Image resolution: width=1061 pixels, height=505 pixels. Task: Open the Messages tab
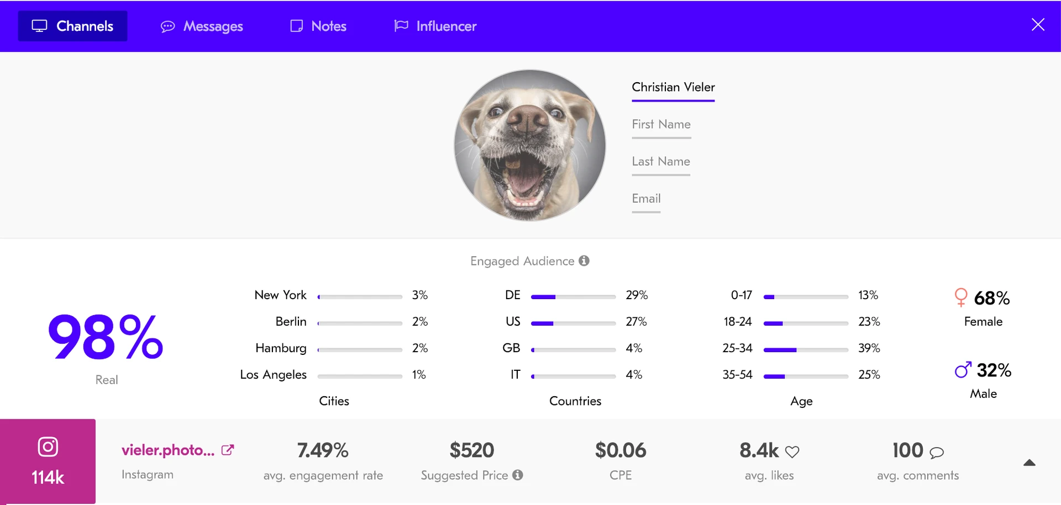pyautogui.click(x=202, y=26)
